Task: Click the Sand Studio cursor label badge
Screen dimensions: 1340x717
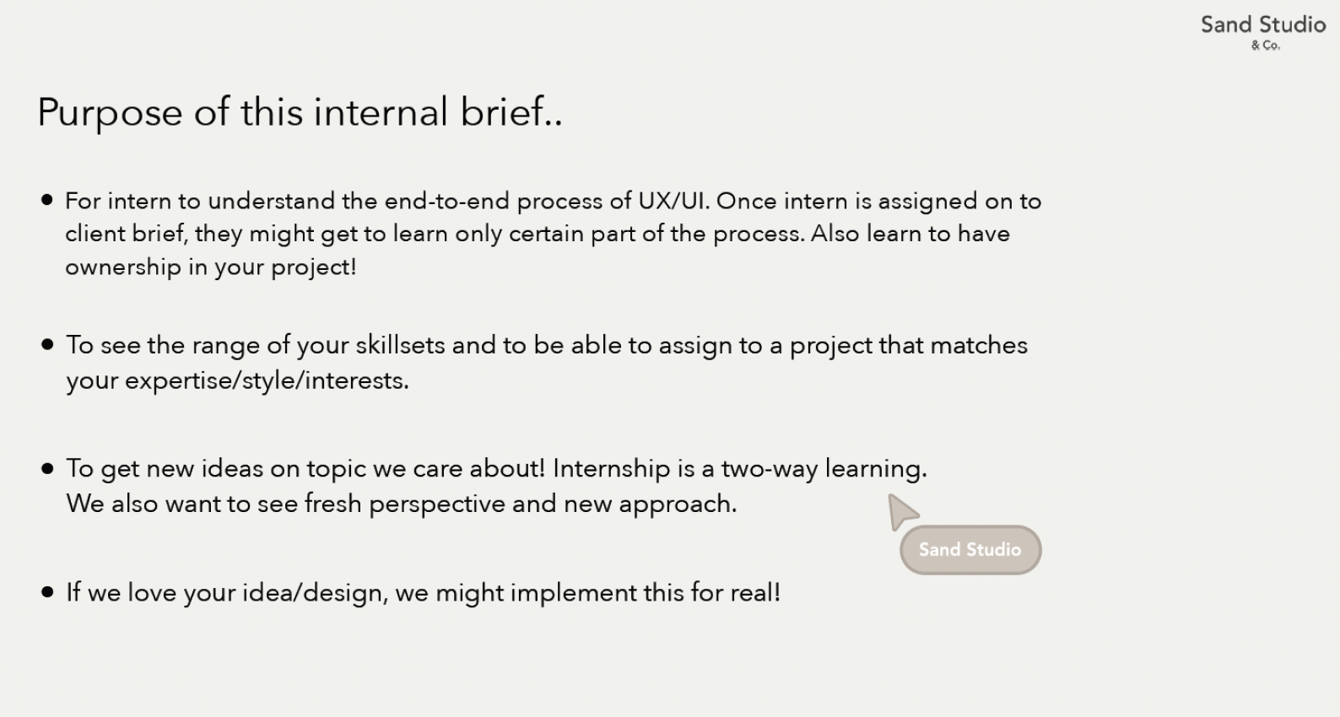Action: [970, 550]
